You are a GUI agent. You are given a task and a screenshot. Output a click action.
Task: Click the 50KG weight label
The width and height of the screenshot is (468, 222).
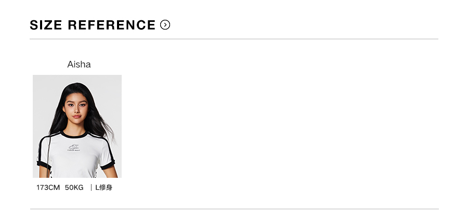tap(74, 187)
